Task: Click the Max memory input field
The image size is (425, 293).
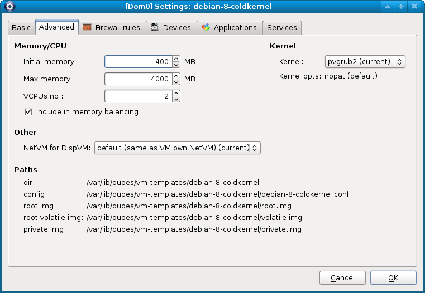Action: (x=139, y=79)
